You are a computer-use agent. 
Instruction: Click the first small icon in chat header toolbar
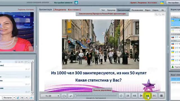point(16,62)
